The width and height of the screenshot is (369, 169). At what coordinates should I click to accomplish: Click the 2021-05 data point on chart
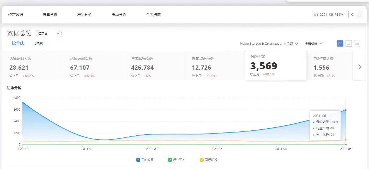346,110
